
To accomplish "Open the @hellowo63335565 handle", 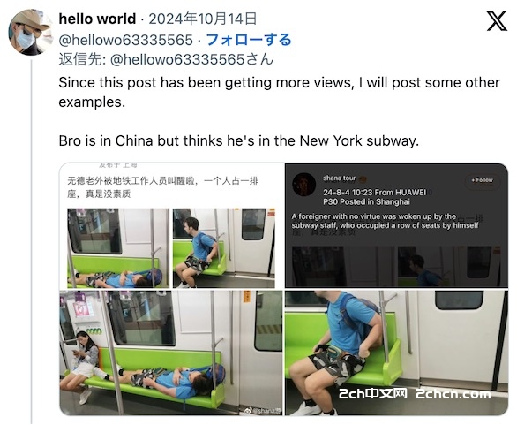I will (x=125, y=41).
